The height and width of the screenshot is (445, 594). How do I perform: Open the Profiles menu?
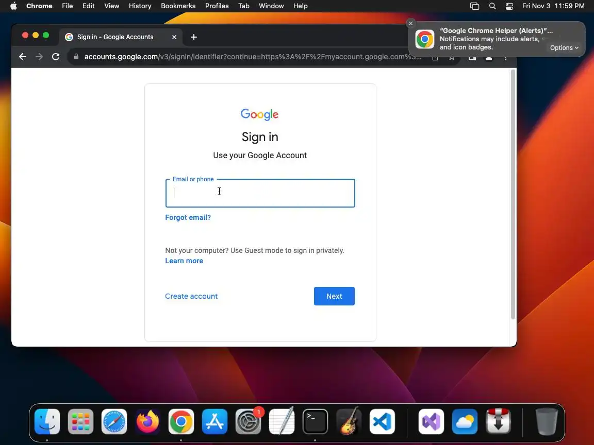[x=217, y=6]
